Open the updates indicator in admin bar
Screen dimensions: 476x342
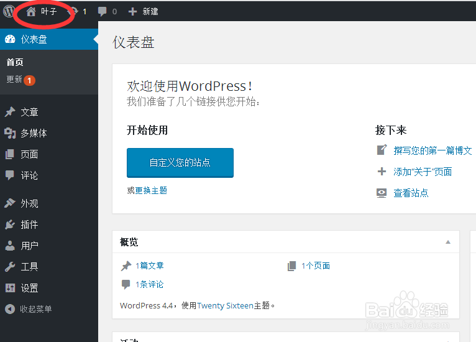click(x=78, y=12)
